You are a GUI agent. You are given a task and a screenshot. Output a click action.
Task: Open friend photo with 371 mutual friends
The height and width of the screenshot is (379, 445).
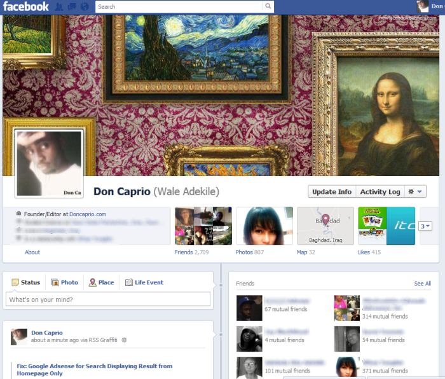[347, 368]
